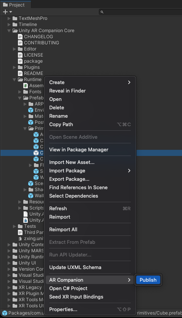Choose Rename from the context menu
This screenshot has height=318, width=182.
coord(90,116)
